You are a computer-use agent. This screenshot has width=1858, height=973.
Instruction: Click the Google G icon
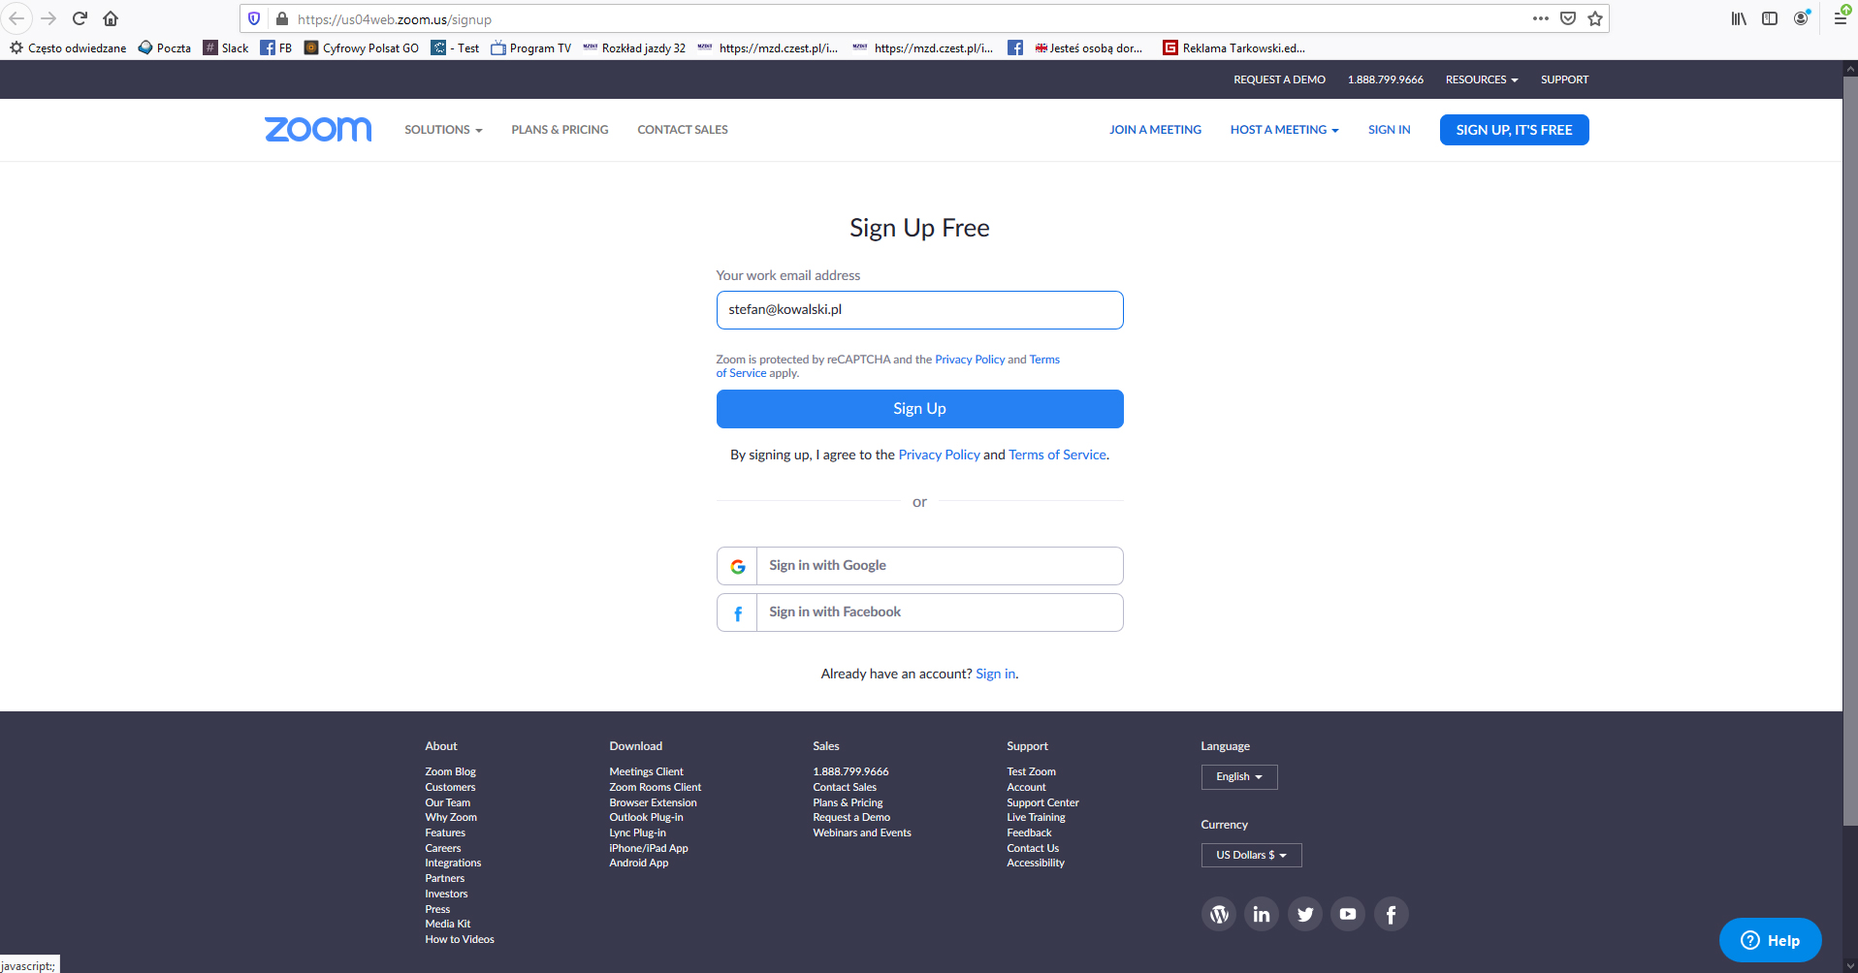tap(738, 566)
